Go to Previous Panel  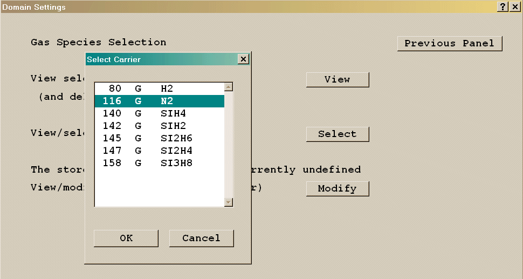(449, 44)
